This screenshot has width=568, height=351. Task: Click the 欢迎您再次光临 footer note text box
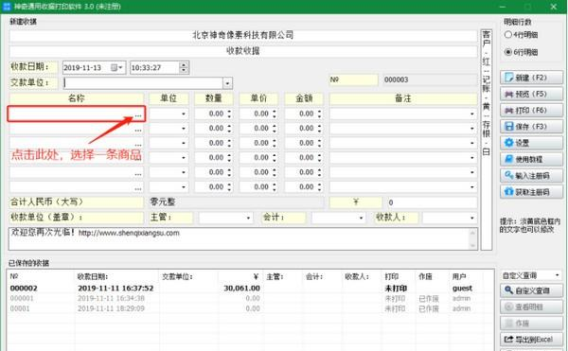tap(240, 238)
